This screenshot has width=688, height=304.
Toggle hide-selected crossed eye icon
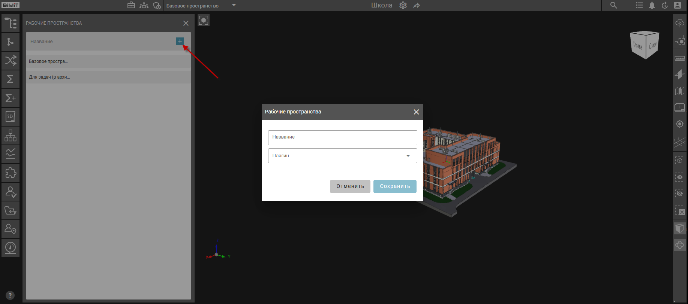[x=679, y=194]
